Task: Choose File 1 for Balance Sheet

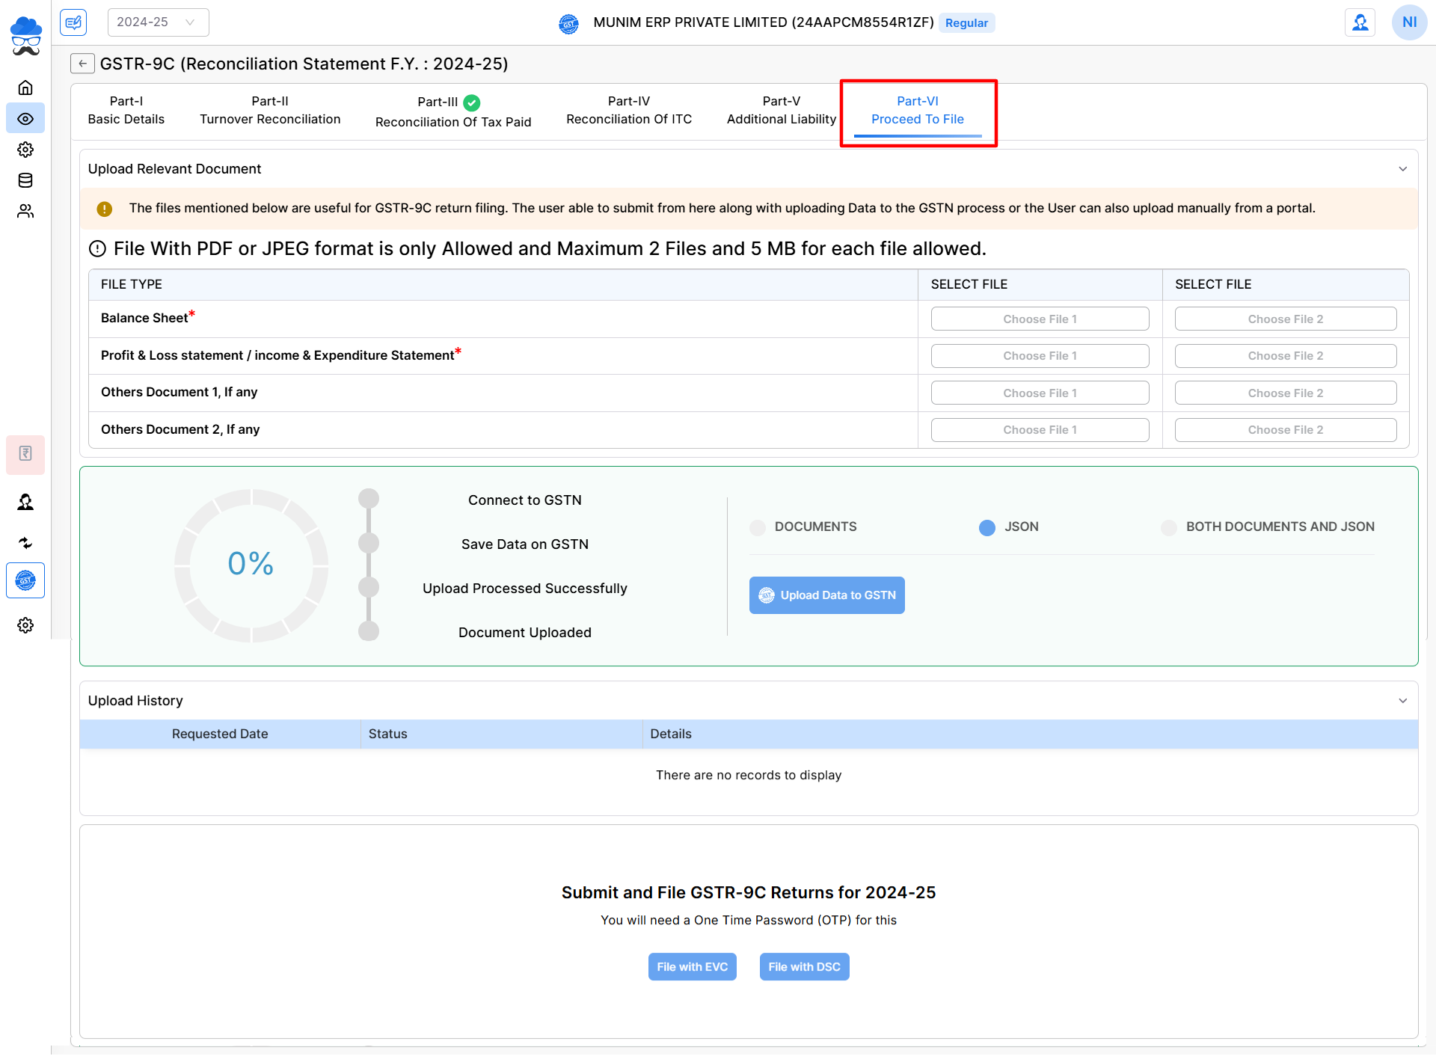Action: point(1040,319)
